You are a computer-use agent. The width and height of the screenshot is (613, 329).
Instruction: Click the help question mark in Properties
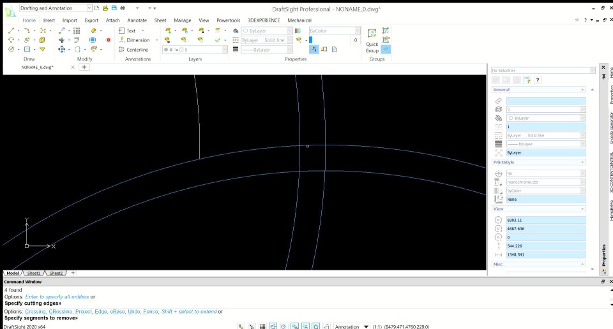click(x=538, y=80)
